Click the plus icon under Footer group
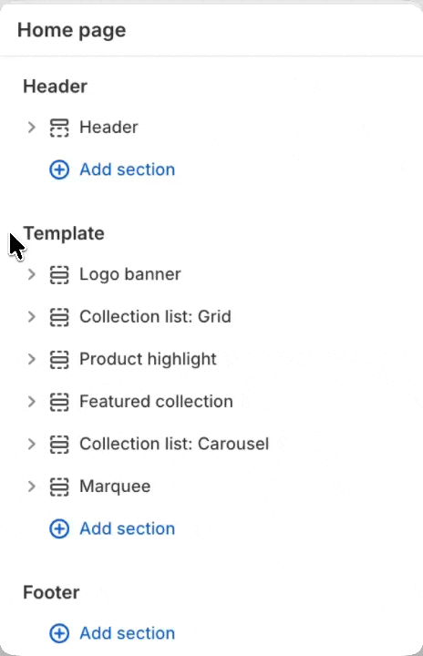The width and height of the screenshot is (423, 656). pos(59,633)
